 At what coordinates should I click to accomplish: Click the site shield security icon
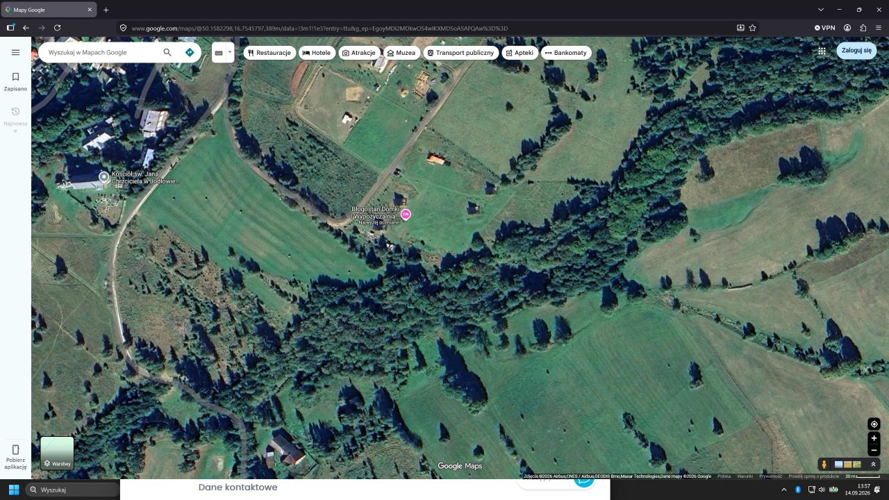(x=123, y=28)
